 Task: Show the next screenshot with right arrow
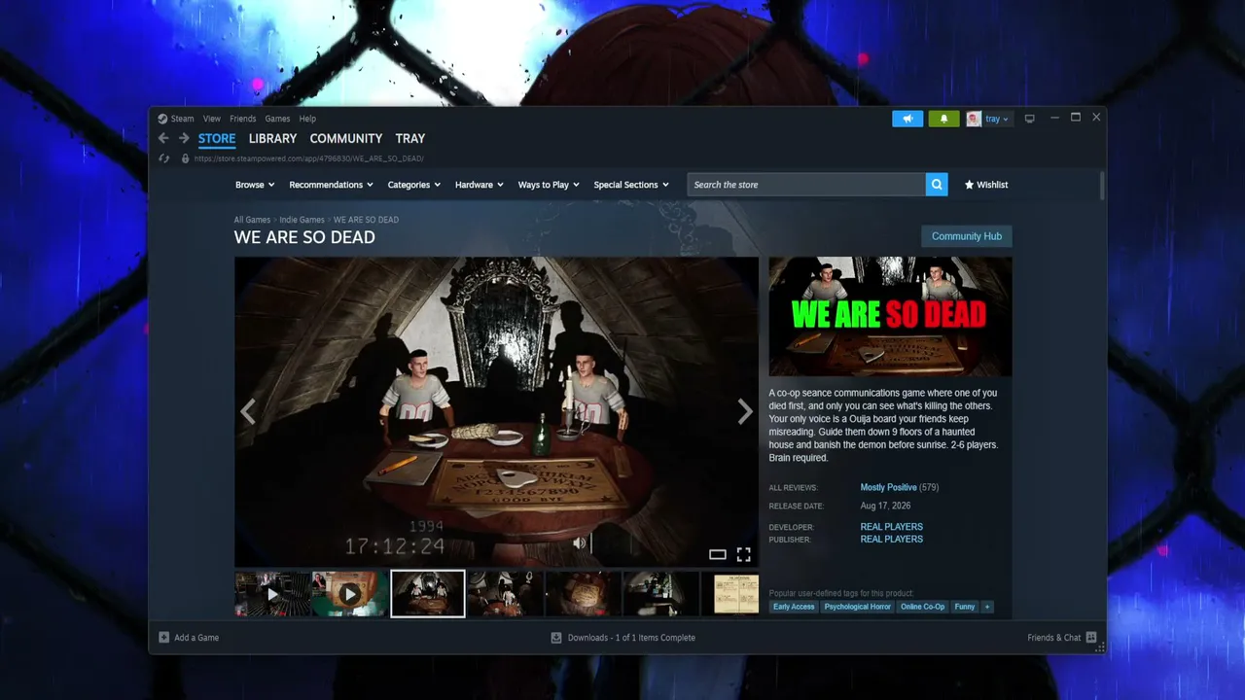click(x=745, y=412)
